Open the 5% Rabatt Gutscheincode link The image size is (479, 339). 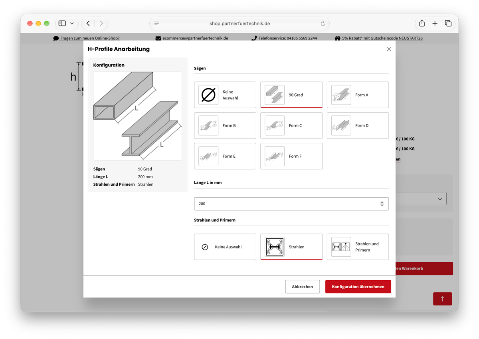(382, 38)
